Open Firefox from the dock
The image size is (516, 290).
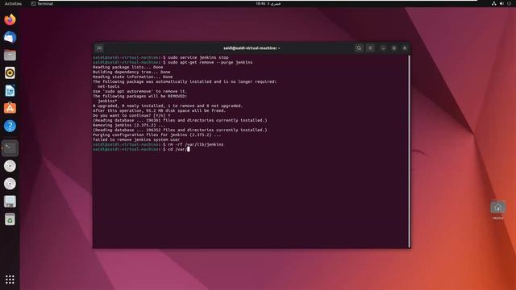(x=10, y=19)
